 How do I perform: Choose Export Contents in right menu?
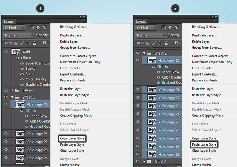(205, 74)
